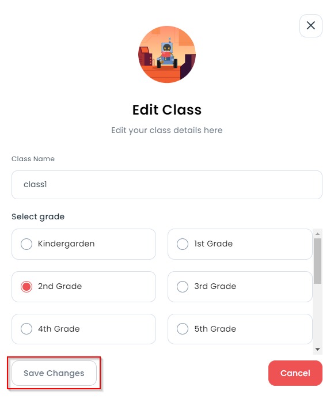The width and height of the screenshot is (334, 399).
Task: Select the 4th Grade radio button
Action: 26,329
